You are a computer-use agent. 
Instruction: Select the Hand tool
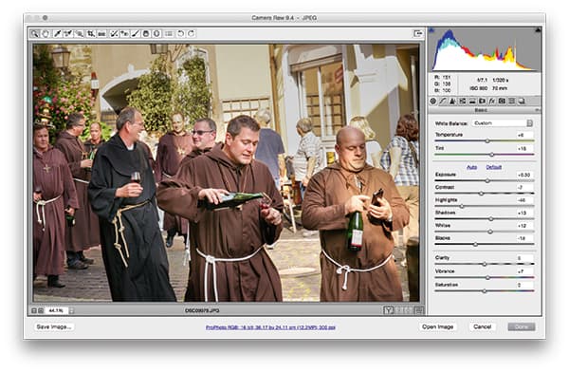46,34
